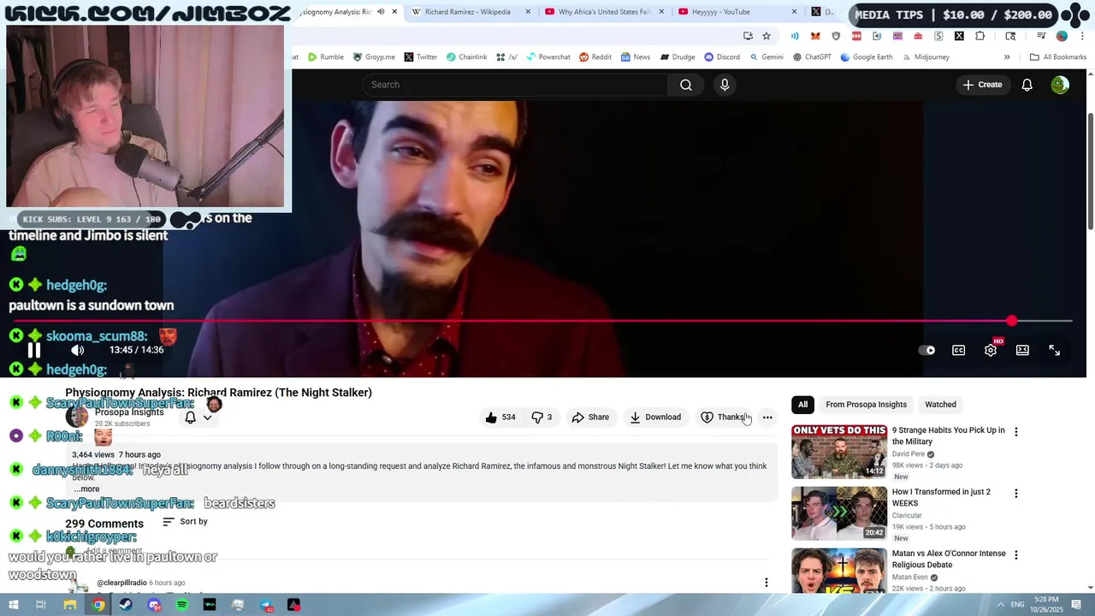This screenshot has height=616, width=1095.
Task: Click the Share button
Action: [x=590, y=418]
